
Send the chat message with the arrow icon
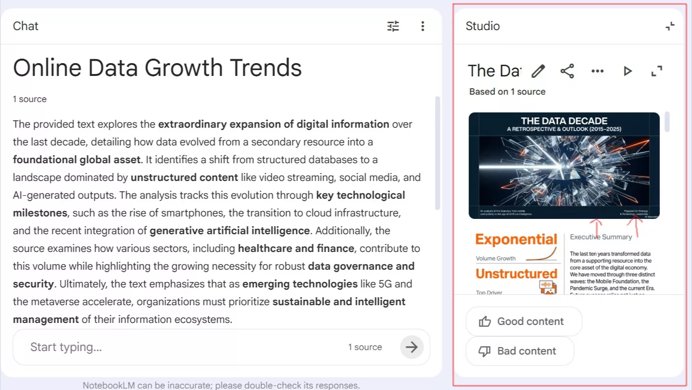click(412, 347)
